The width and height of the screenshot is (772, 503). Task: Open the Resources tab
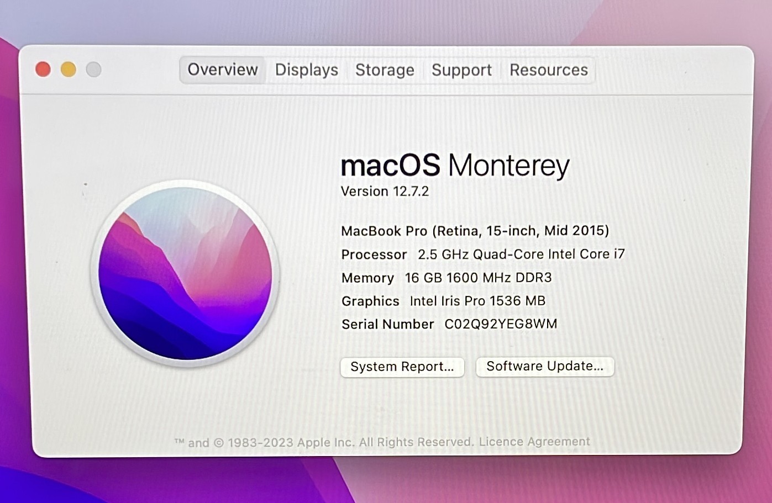(549, 70)
